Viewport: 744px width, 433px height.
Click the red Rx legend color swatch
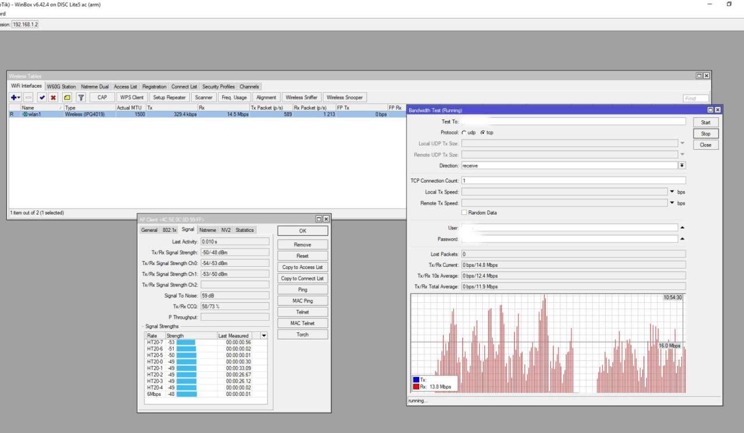coord(416,387)
